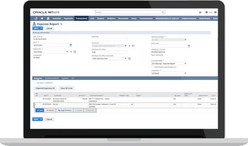
Task: Open the calendar picker for the Date field
Action: pyautogui.click(x=71, y=45)
